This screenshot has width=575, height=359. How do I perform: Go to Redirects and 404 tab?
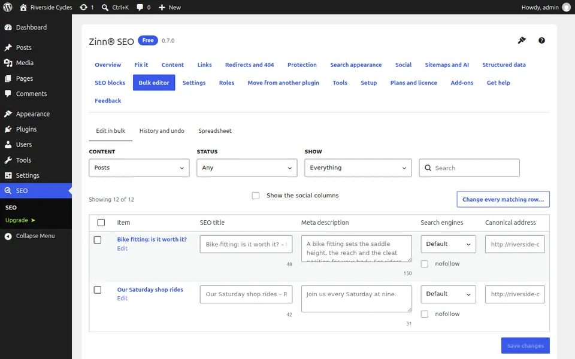tap(249, 65)
